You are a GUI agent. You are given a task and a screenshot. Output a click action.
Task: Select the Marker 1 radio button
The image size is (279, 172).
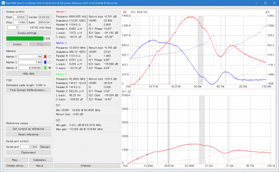50,57
